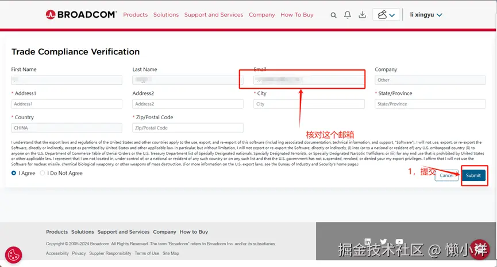This screenshot has width=497, height=267.
Task: Click the City input field
Action: click(x=309, y=104)
